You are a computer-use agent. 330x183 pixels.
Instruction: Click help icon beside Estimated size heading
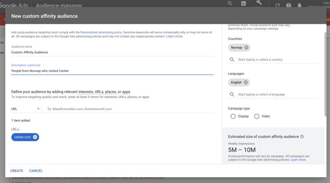point(302,137)
